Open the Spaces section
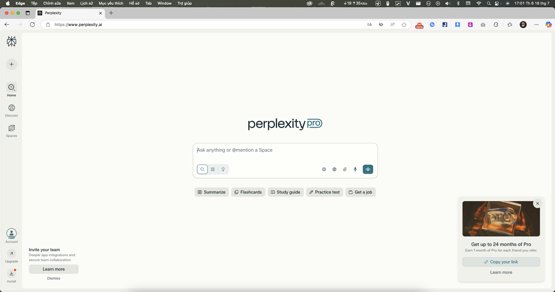Screen dimensions: 555x292 click(x=12, y=131)
